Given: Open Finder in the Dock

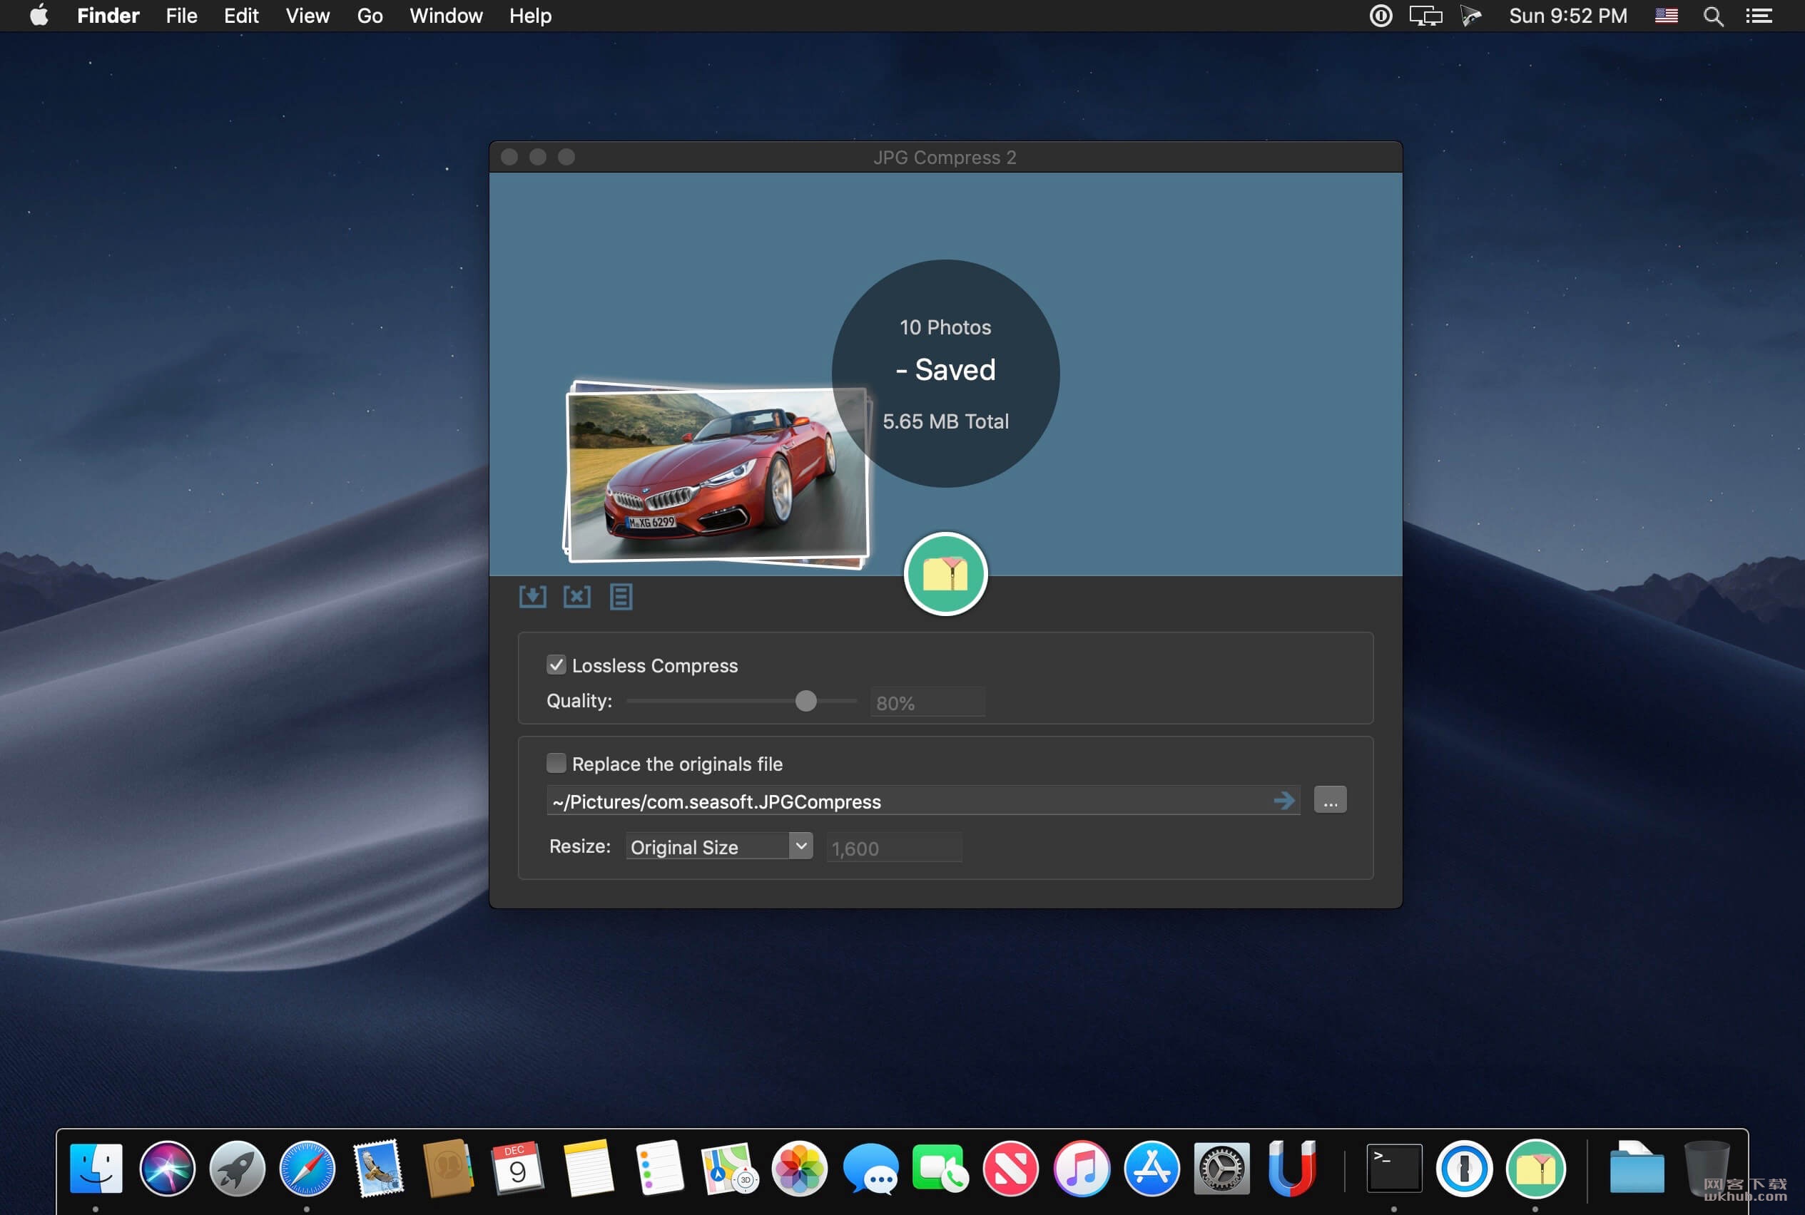Looking at the screenshot, I should (x=96, y=1168).
